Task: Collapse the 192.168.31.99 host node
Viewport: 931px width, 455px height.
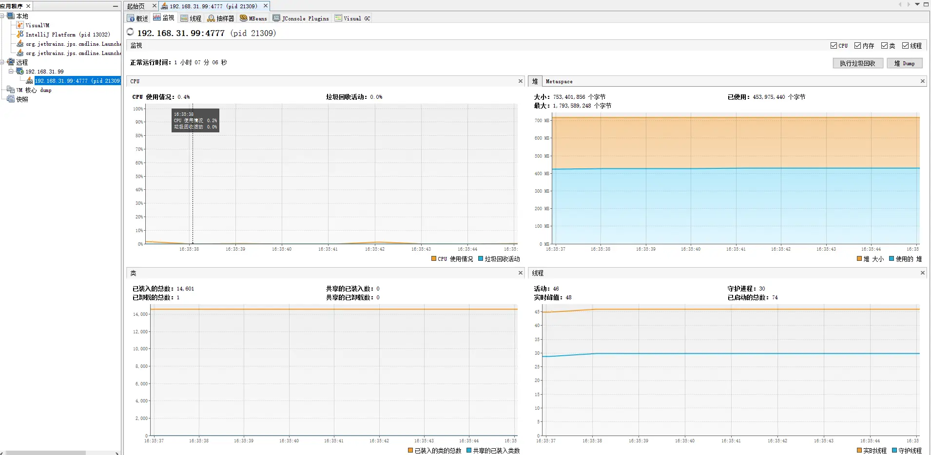Action: pos(11,72)
